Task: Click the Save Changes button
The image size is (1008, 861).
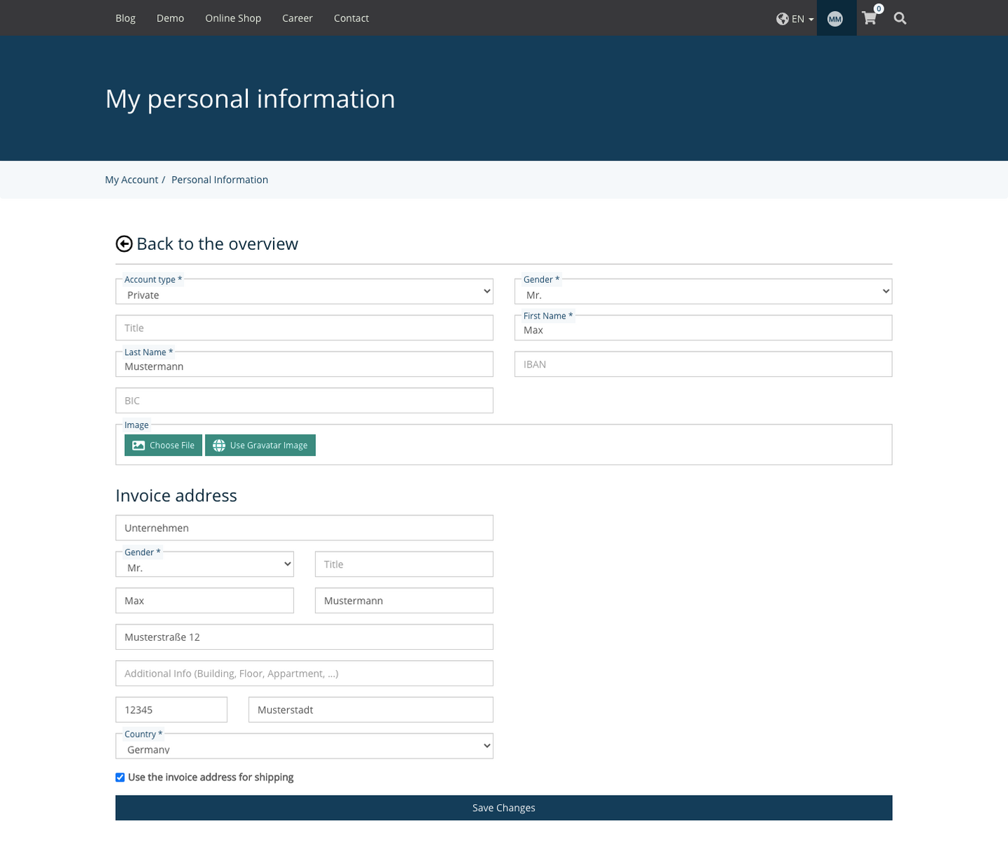Action: click(x=503, y=808)
